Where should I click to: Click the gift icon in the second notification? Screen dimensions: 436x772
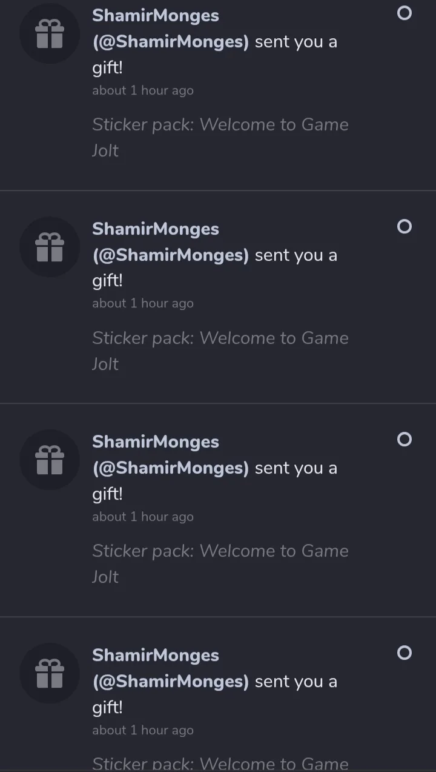click(x=50, y=247)
